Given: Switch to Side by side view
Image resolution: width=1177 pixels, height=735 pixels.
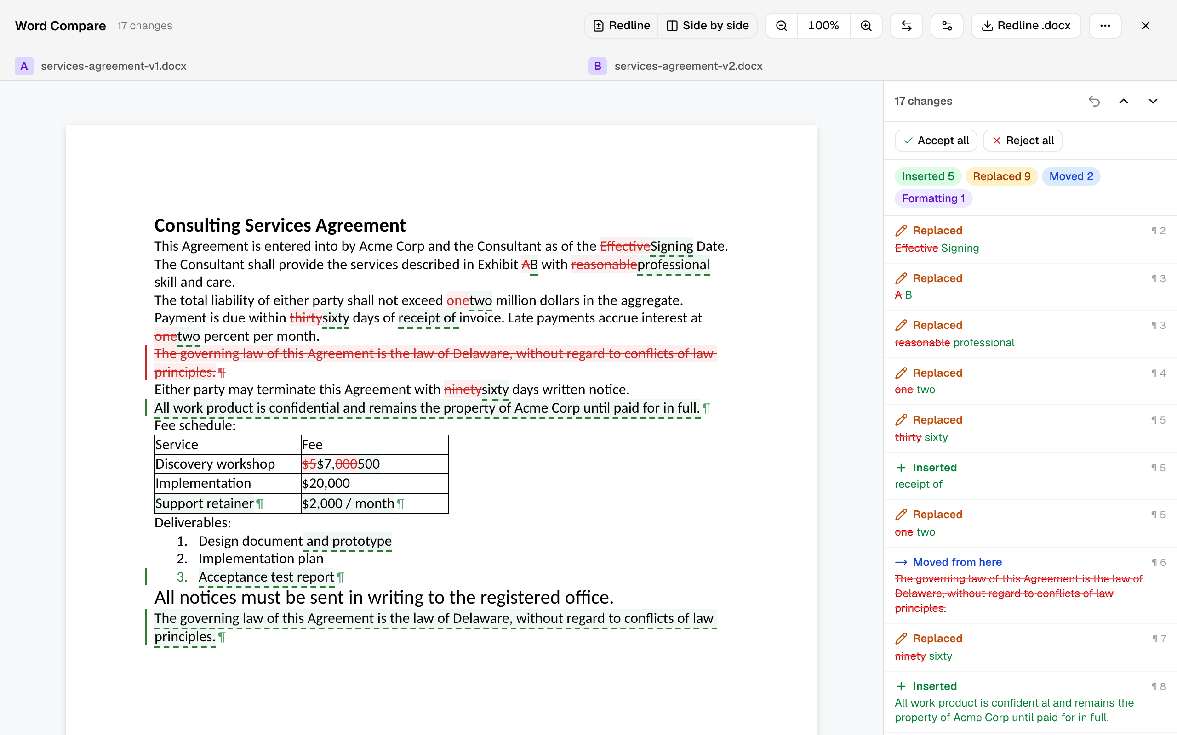Looking at the screenshot, I should tap(707, 26).
